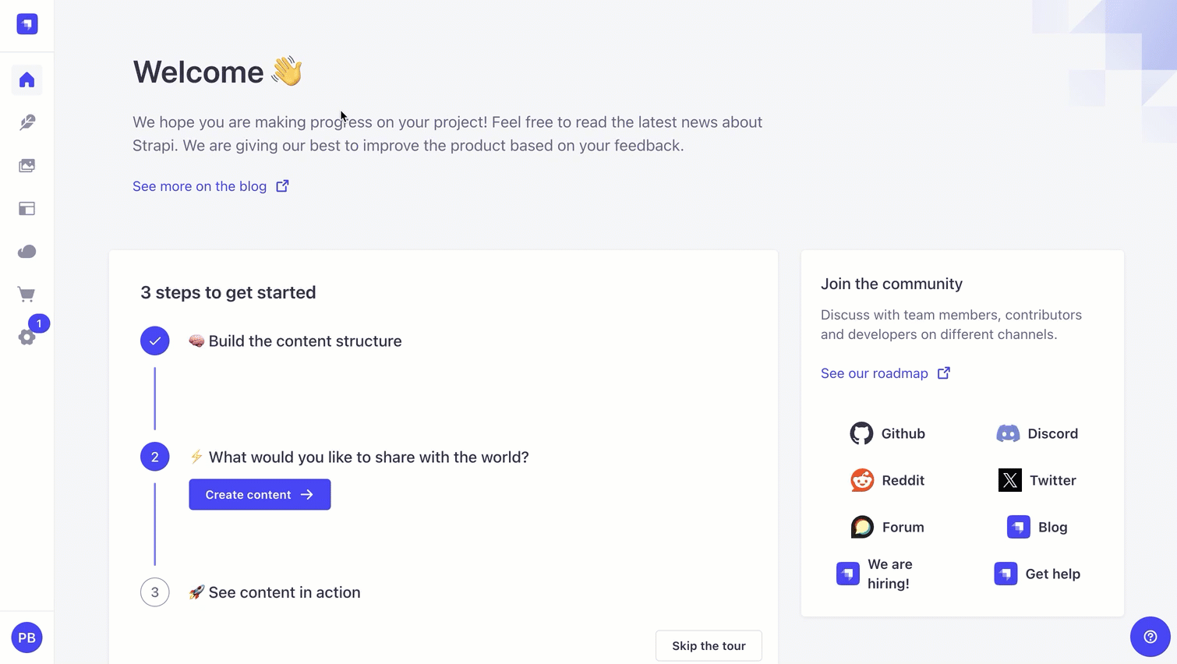Image resolution: width=1177 pixels, height=664 pixels.
Task: Go to the Home page icon
Action: pos(27,80)
